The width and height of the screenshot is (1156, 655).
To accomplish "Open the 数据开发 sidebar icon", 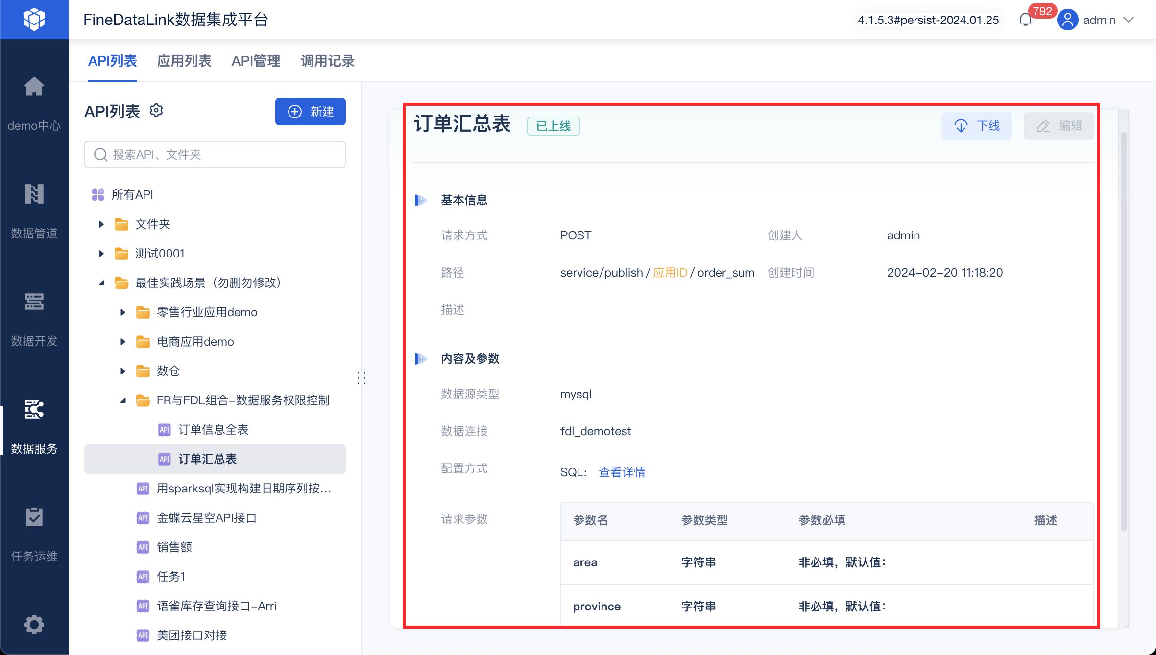I will point(34,302).
